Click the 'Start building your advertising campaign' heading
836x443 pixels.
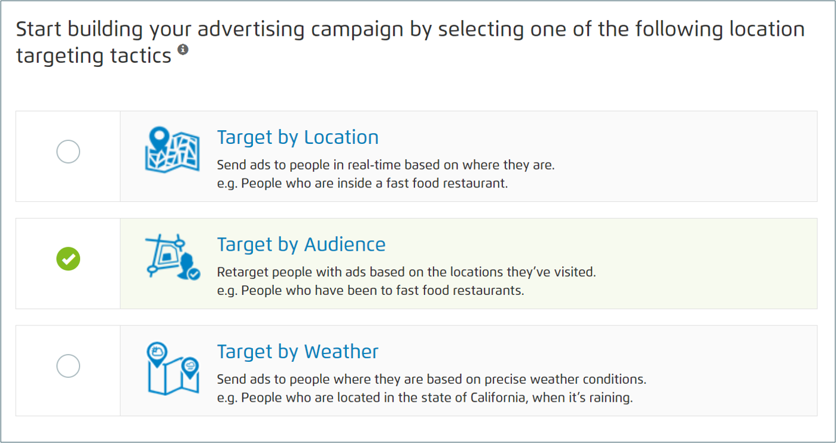click(x=410, y=42)
